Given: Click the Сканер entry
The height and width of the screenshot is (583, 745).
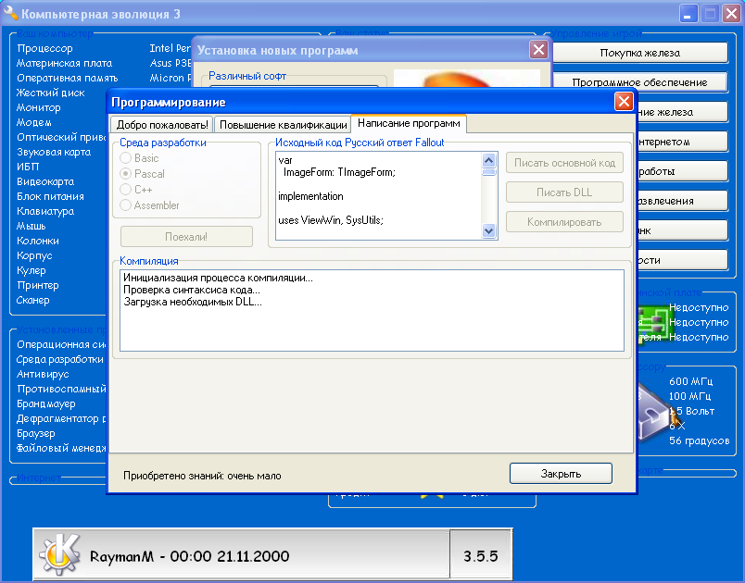Looking at the screenshot, I should (x=32, y=300).
